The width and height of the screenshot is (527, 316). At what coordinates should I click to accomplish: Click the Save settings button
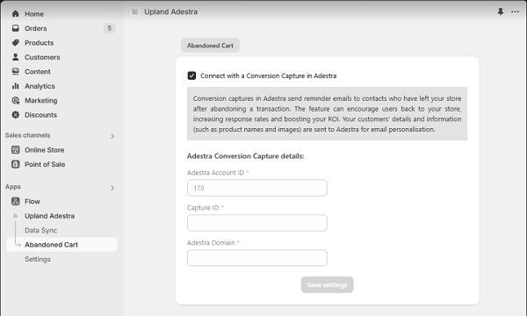(327, 284)
